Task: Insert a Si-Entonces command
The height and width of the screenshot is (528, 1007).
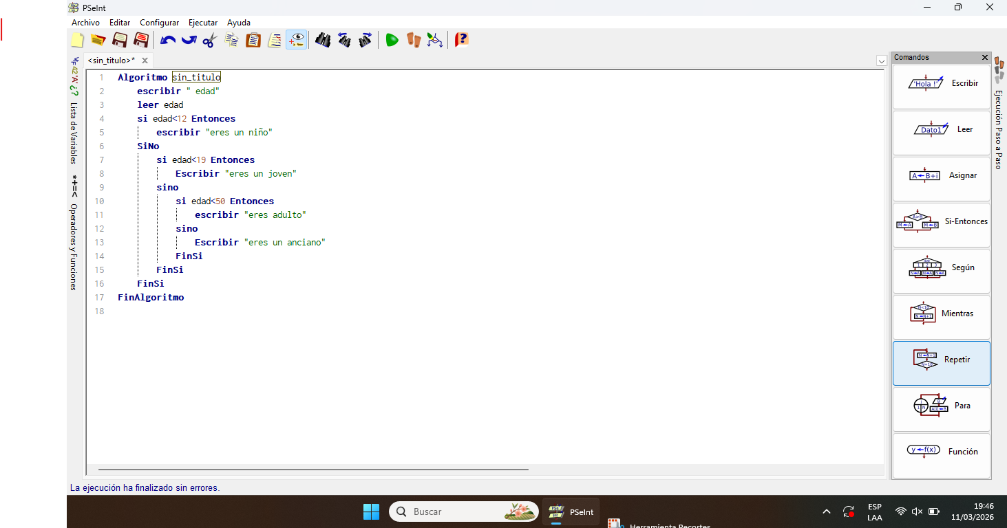Action: click(x=941, y=222)
